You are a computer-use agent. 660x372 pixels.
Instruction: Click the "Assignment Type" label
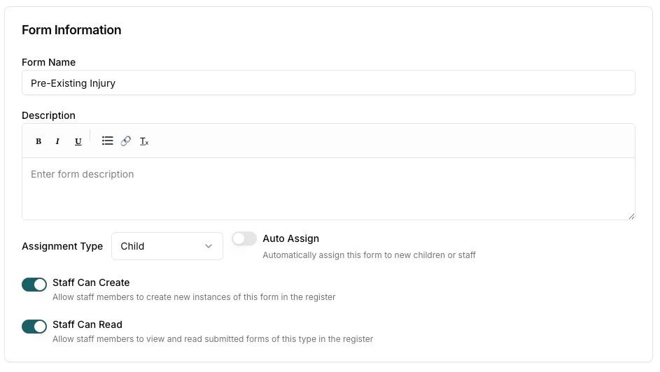click(x=62, y=246)
